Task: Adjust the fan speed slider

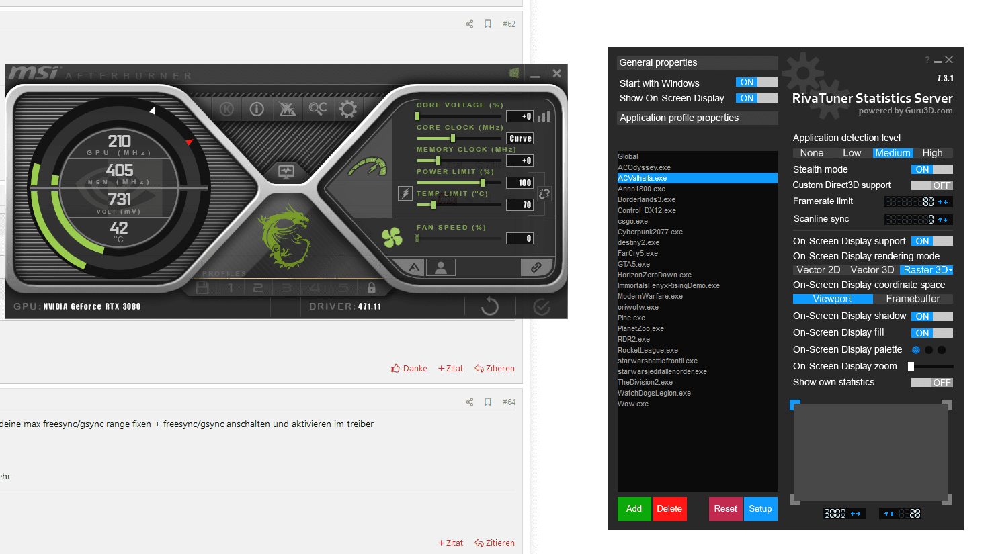Action: 458,238
